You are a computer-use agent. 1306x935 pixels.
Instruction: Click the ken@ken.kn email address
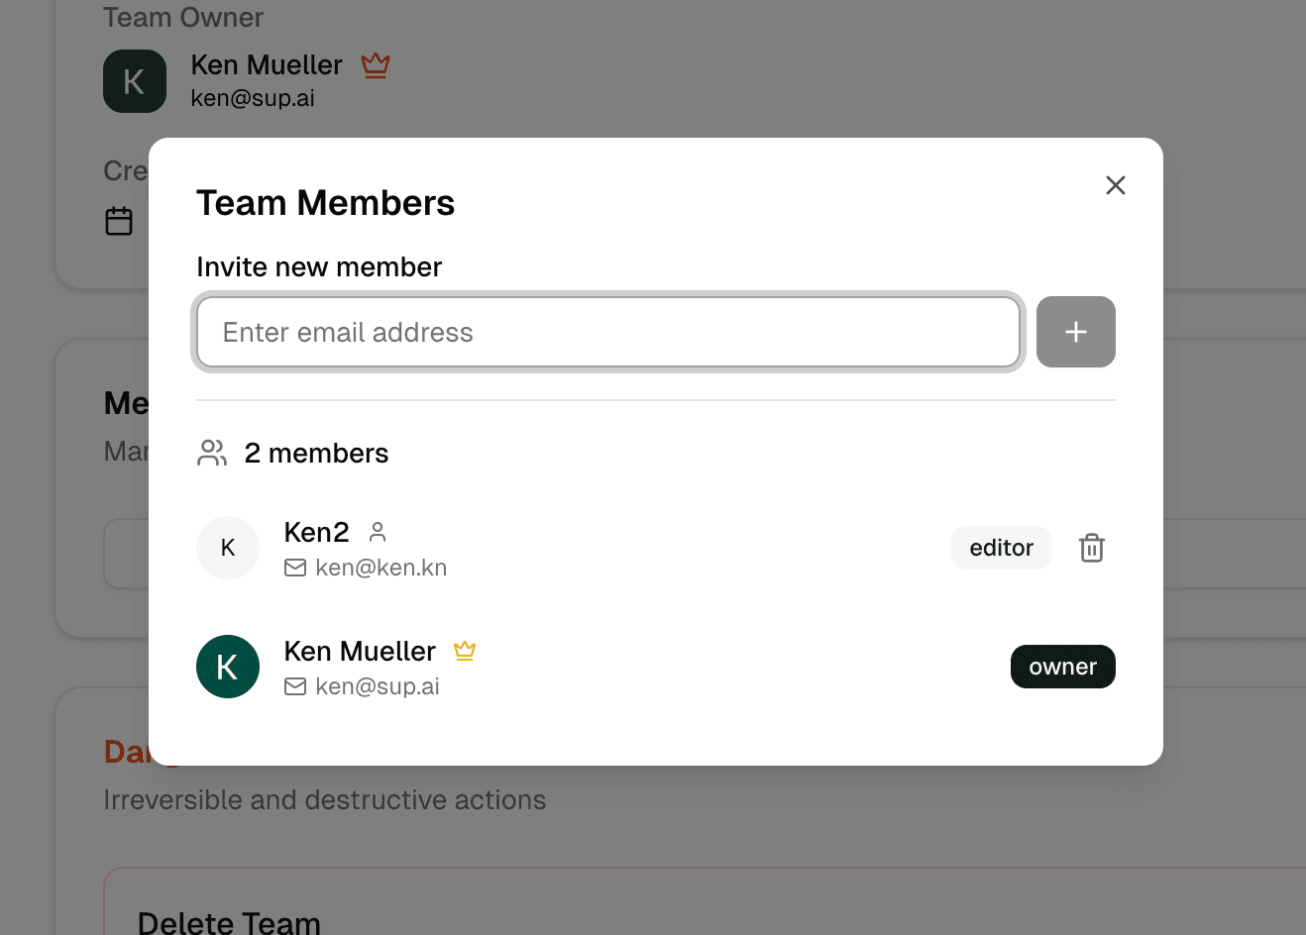381,568
